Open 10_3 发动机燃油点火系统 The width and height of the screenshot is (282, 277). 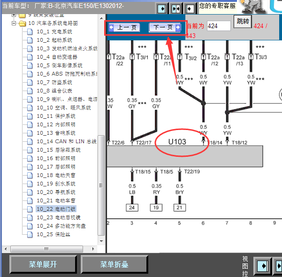[x=67, y=48]
